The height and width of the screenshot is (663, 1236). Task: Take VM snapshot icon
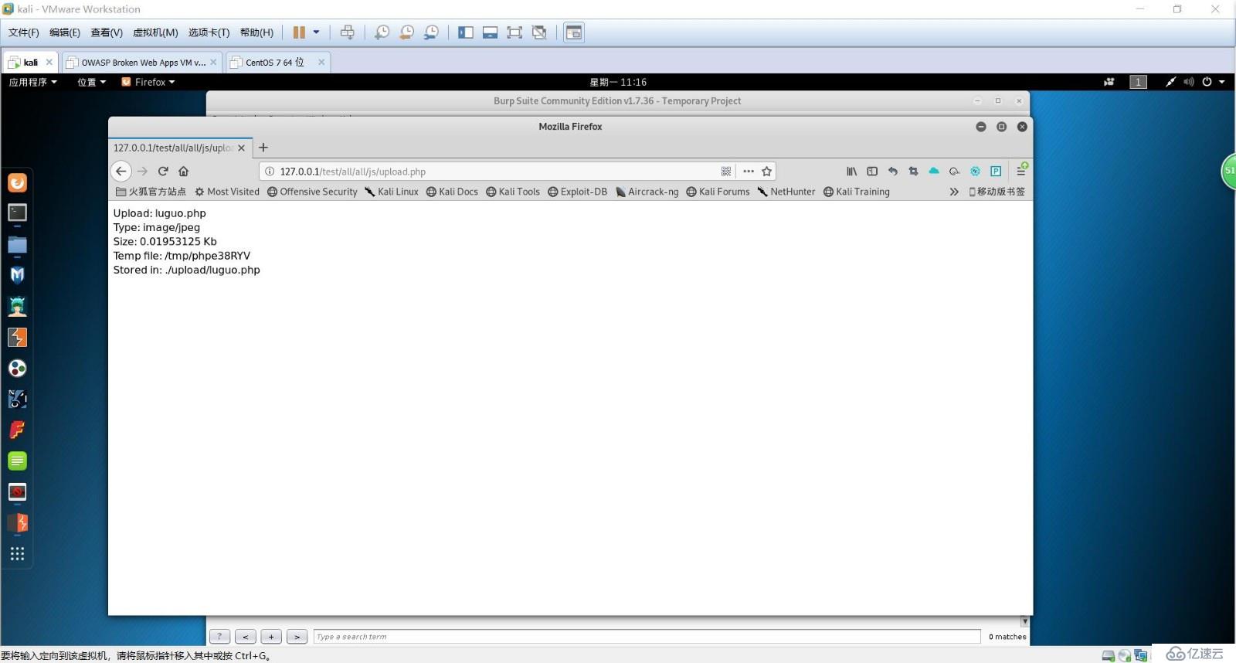pos(382,32)
